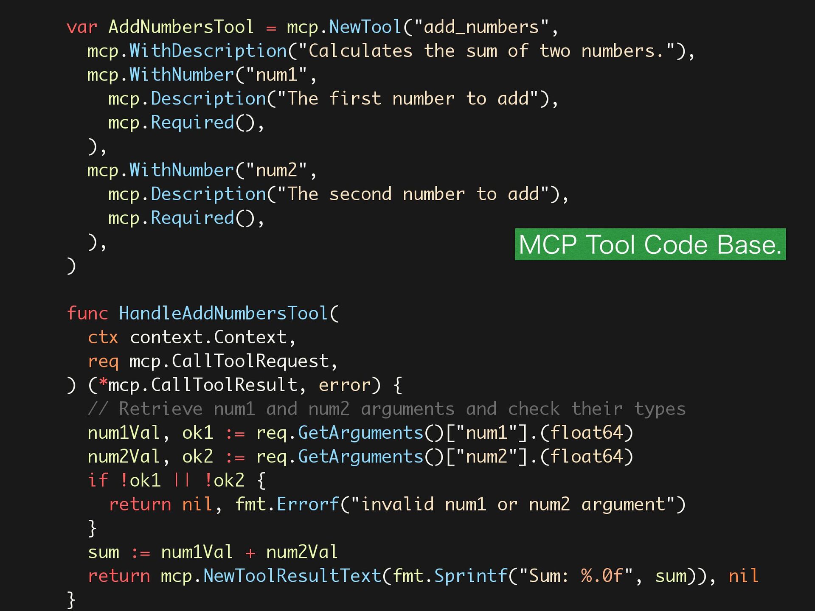Click the first WithNumber call for num1

[181, 75]
